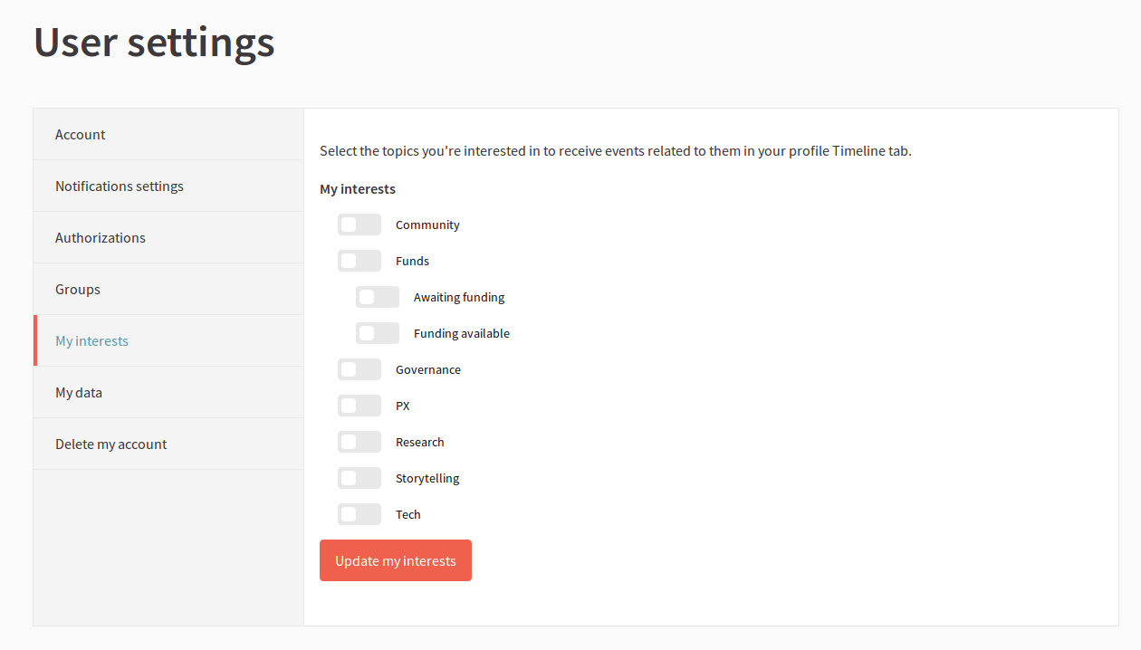The width and height of the screenshot is (1141, 650).
Task: Turn on Awaiting funding toggle
Action: pyautogui.click(x=378, y=297)
